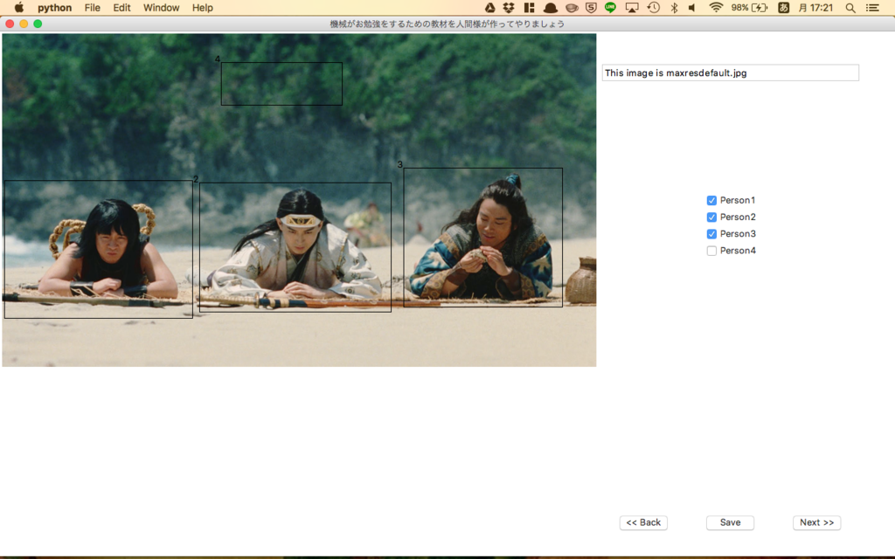Open the volume control

[692, 7]
